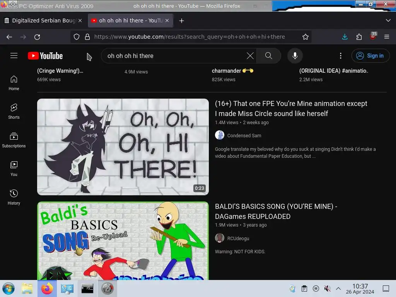Open the clock showing 10:37

[360, 288]
